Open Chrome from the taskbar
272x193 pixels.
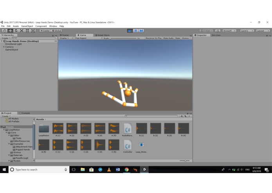(127, 170)
